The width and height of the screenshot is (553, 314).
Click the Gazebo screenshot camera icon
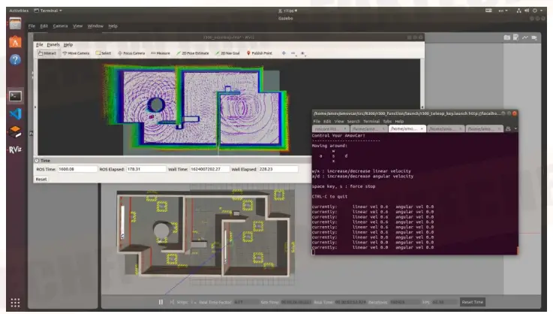[506, 37]
